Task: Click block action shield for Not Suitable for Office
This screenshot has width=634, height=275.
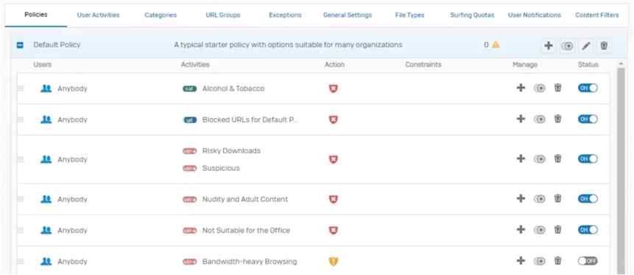Action: 333,230
